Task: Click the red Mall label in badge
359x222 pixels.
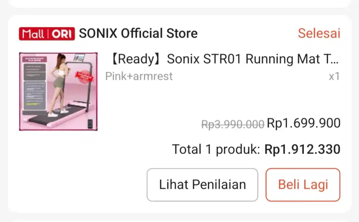Action: tap(33, 34)
